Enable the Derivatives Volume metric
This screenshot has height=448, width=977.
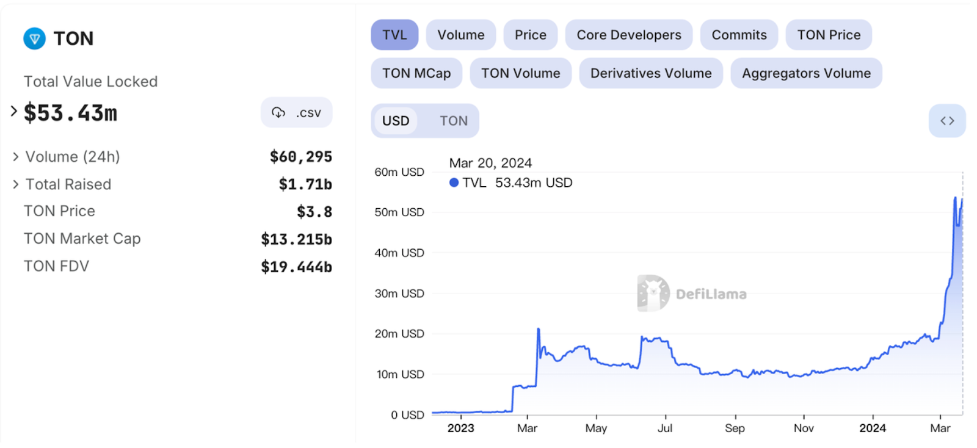[651, 73]
